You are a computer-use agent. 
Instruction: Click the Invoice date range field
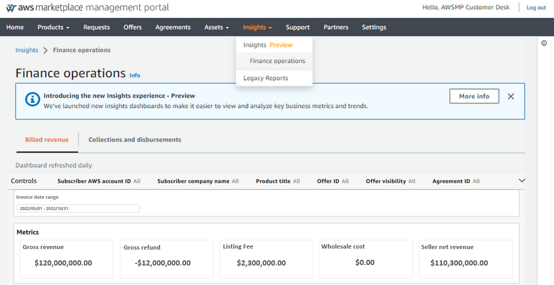(x=78, y=208)
